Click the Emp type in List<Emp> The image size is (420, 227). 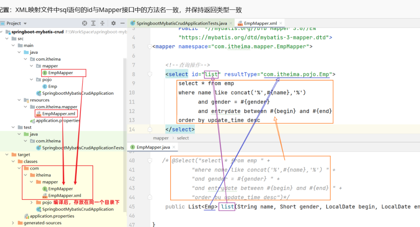coord(210,207)
